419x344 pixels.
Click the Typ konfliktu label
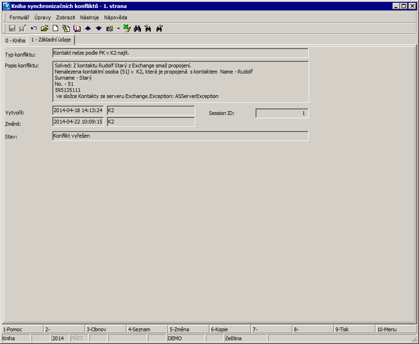tap(20, 55)
